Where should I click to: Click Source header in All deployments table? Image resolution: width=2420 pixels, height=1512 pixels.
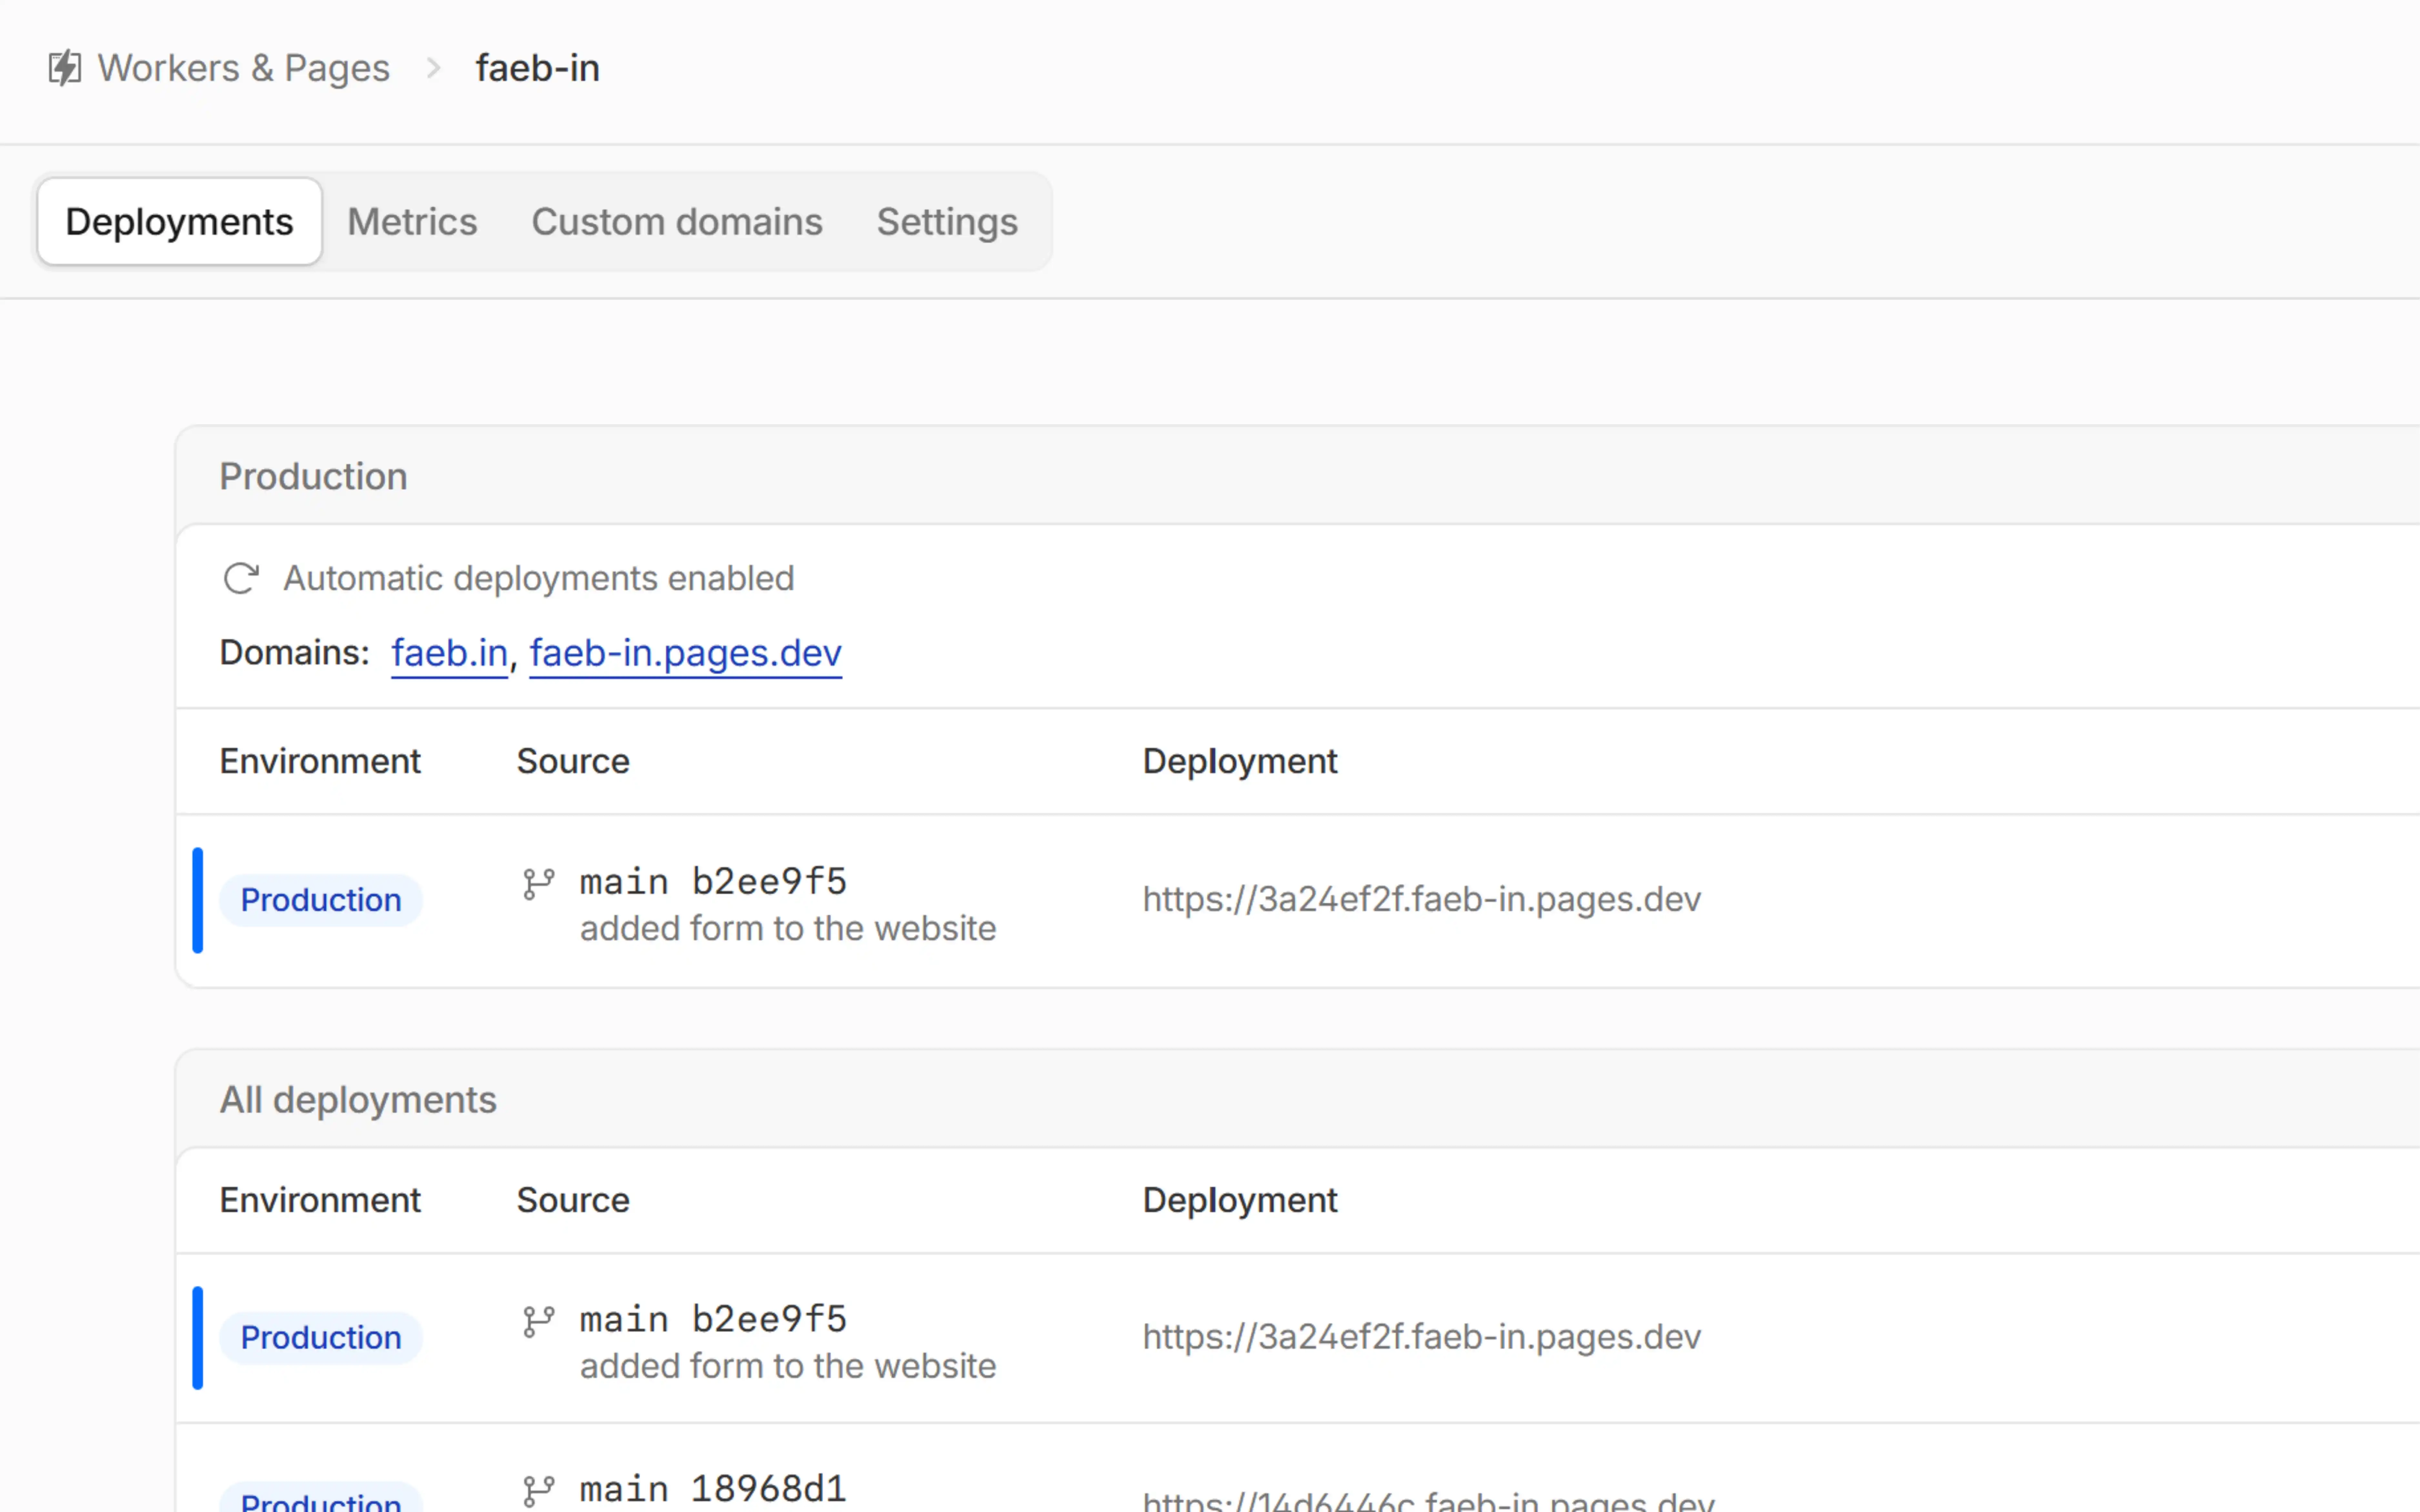573,1200
